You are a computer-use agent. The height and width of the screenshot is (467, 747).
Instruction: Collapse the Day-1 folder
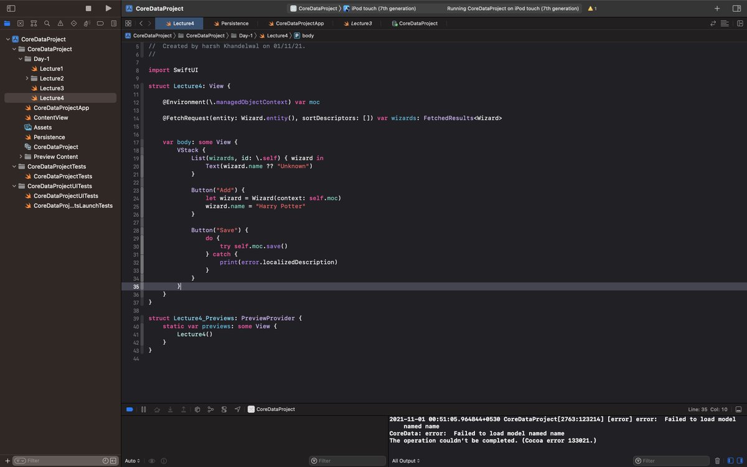coord(20,59)
